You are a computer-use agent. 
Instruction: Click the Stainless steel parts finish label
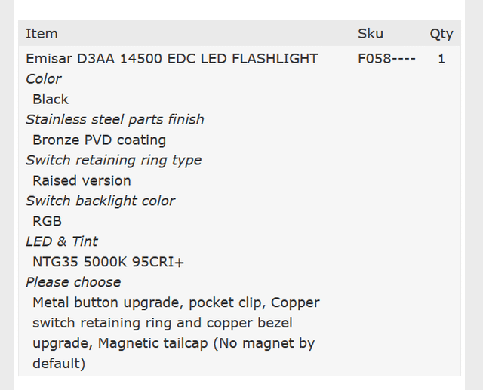[115, 120]
